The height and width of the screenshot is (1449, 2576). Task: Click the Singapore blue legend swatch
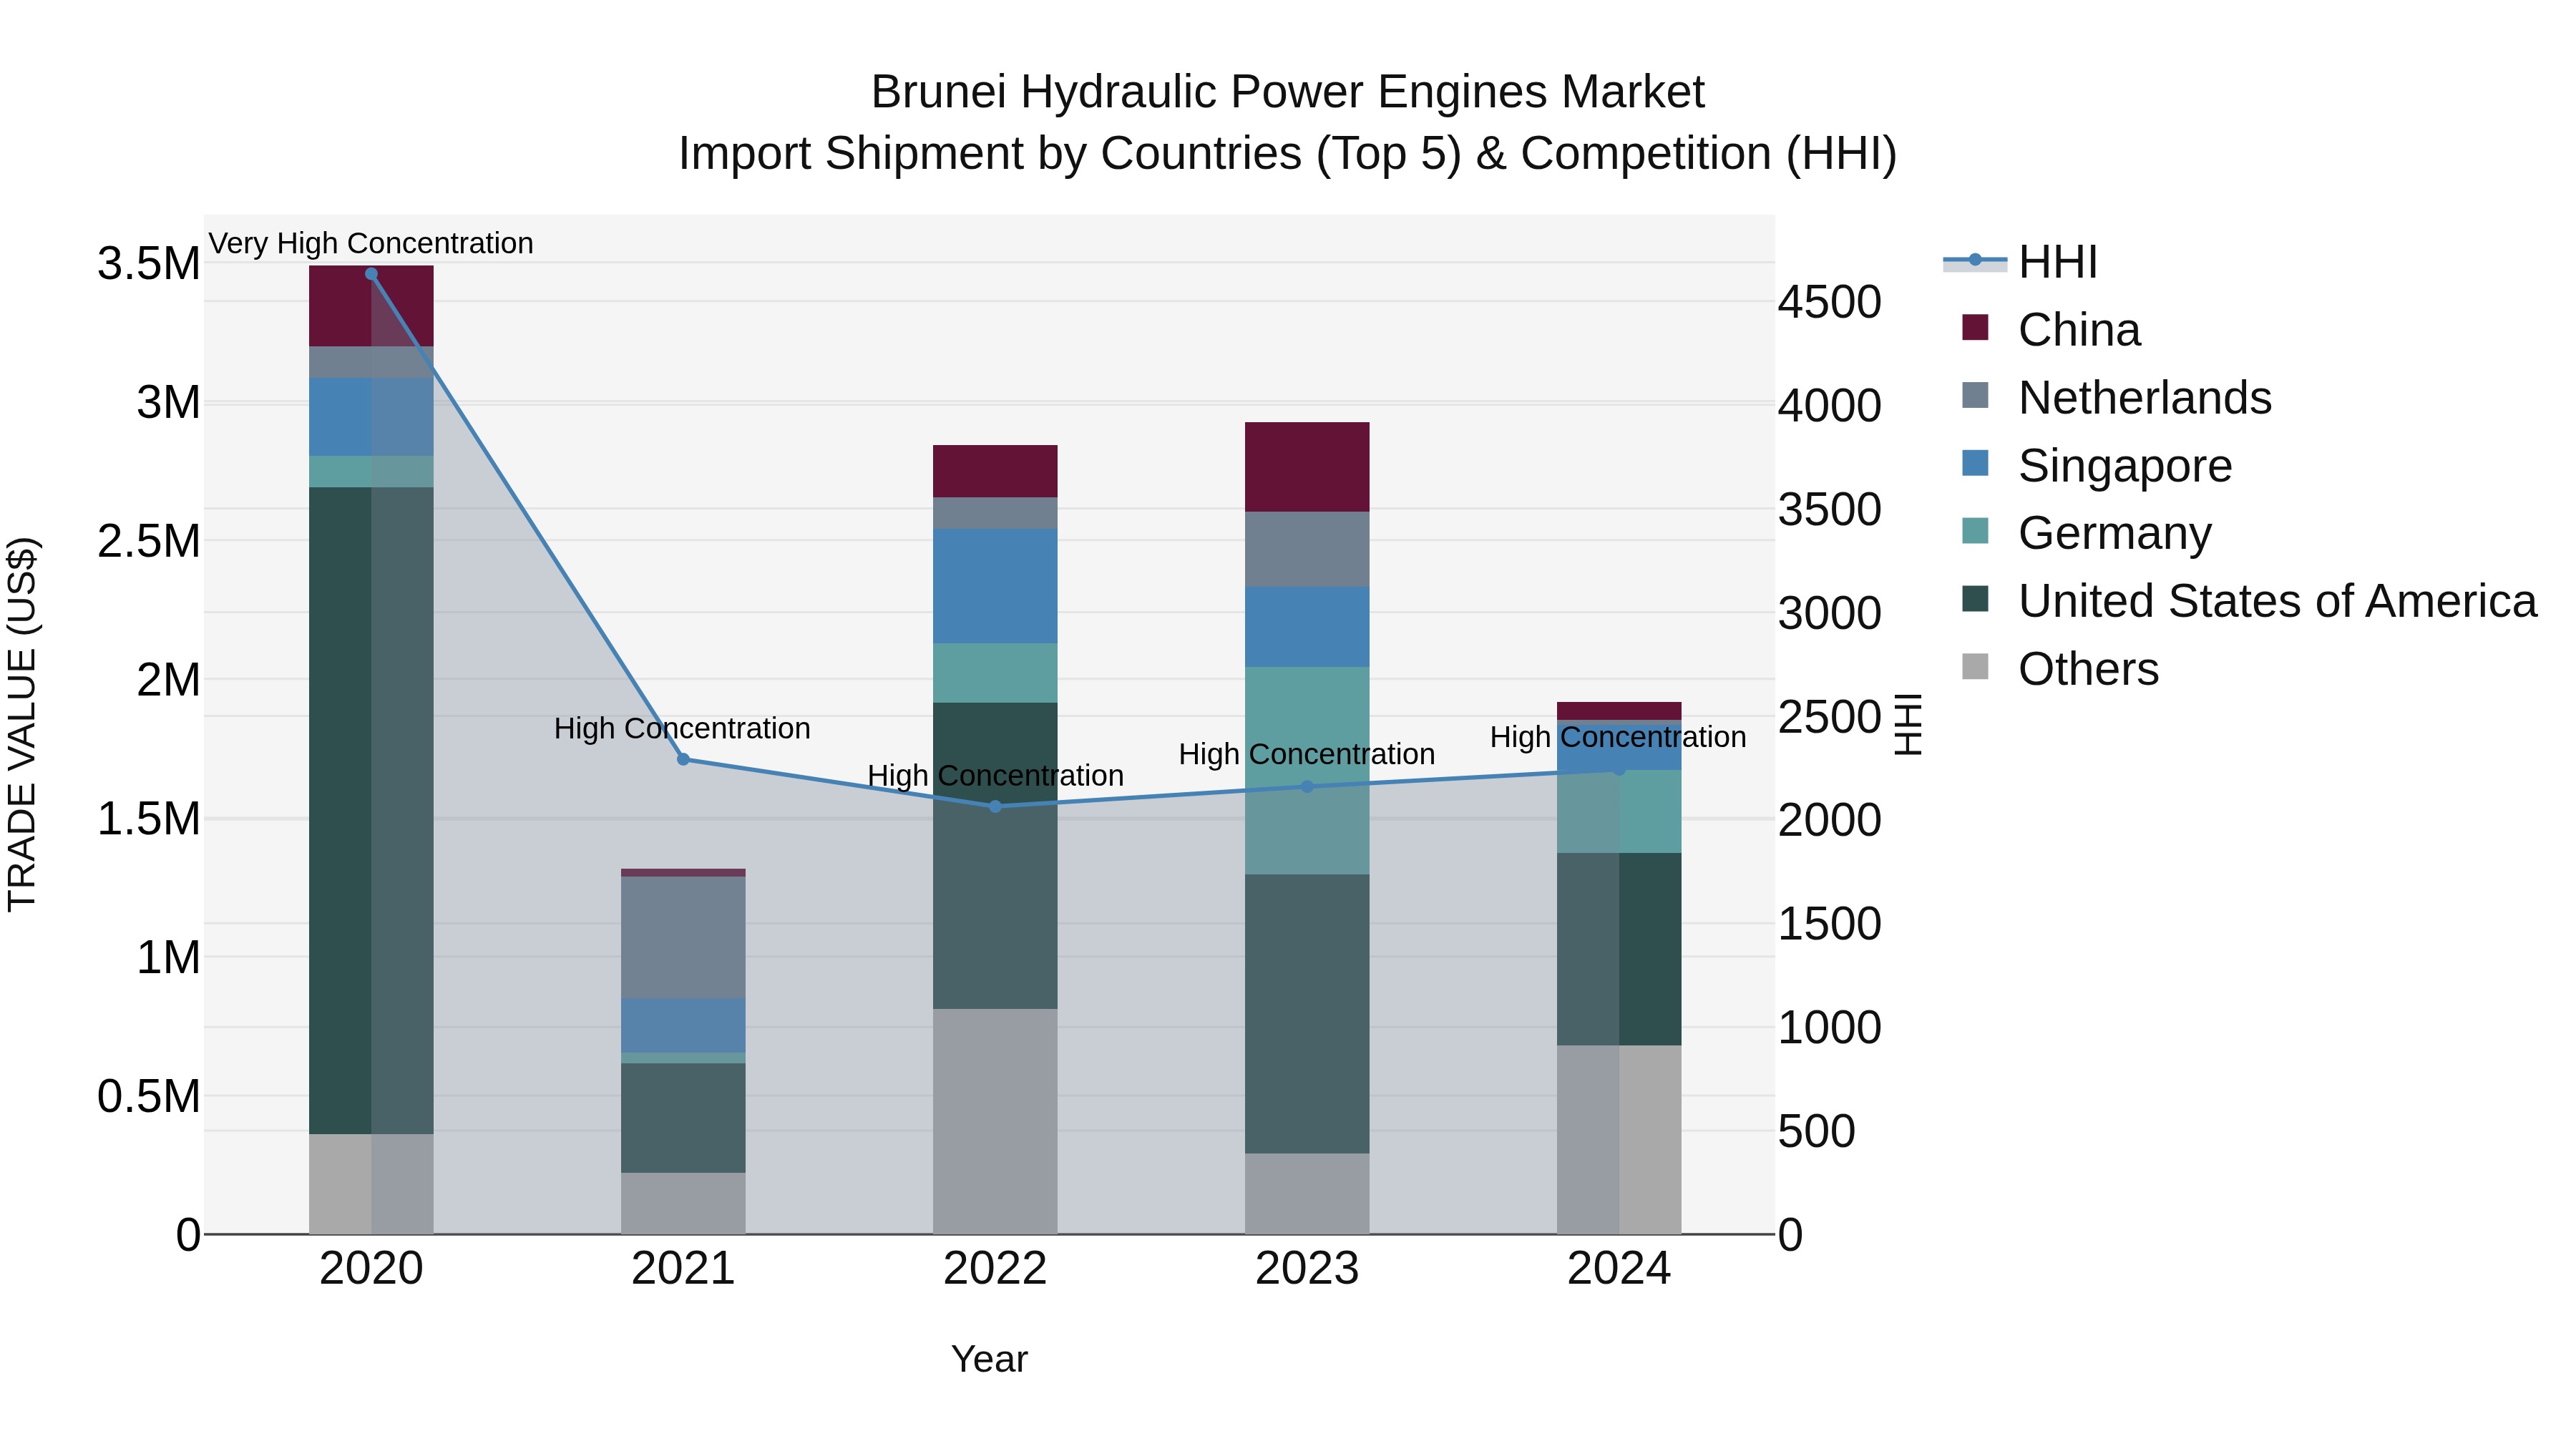pos(1975,463)
